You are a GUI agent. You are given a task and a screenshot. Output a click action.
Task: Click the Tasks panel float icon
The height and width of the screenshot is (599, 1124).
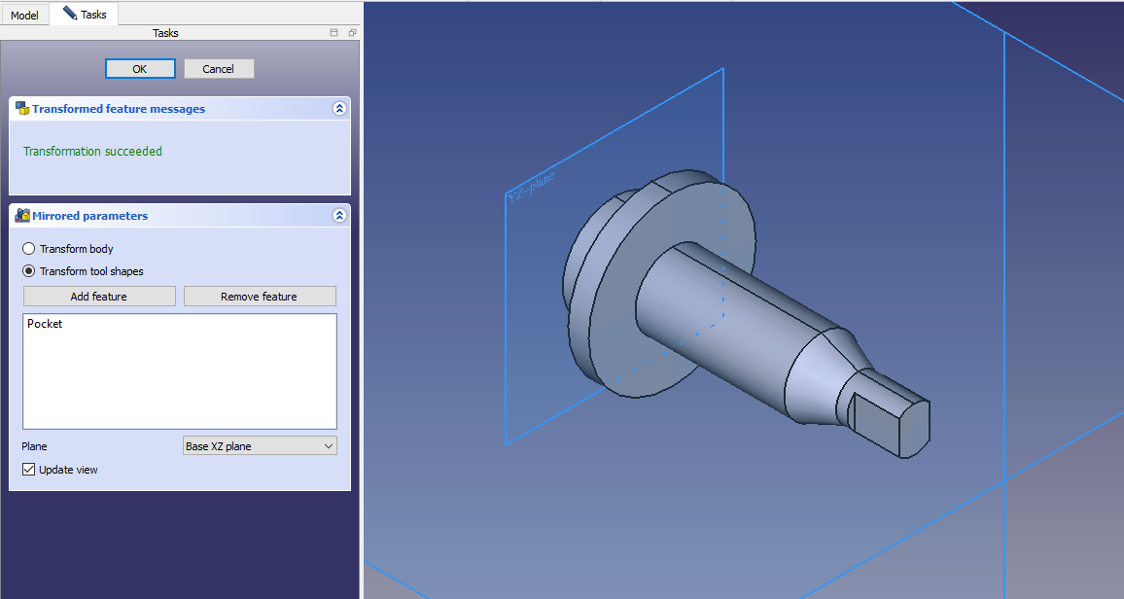pyautogui.click(x=352, y=33)
